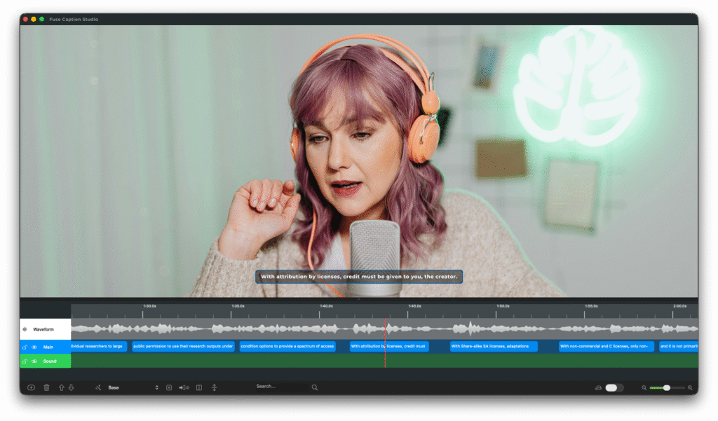Viewport: 718px width, 421px height.
Task: Click the move down arrow icon
Action: [71, 387]
